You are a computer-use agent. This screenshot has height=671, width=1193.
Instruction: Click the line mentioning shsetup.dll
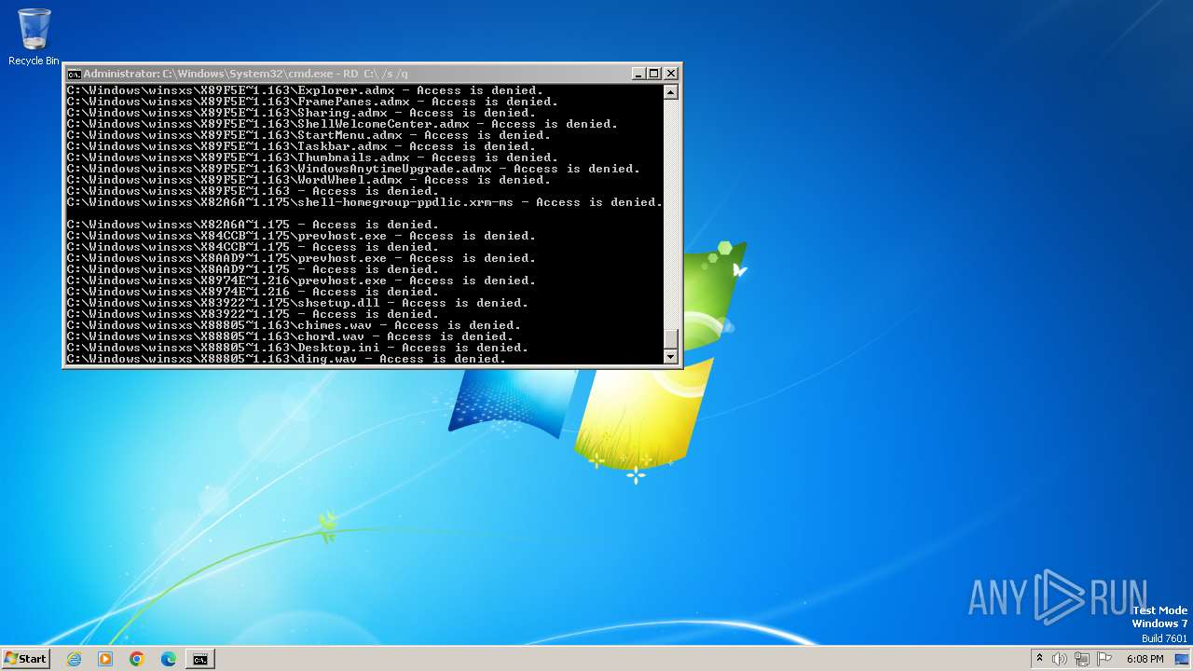(297, 303)
